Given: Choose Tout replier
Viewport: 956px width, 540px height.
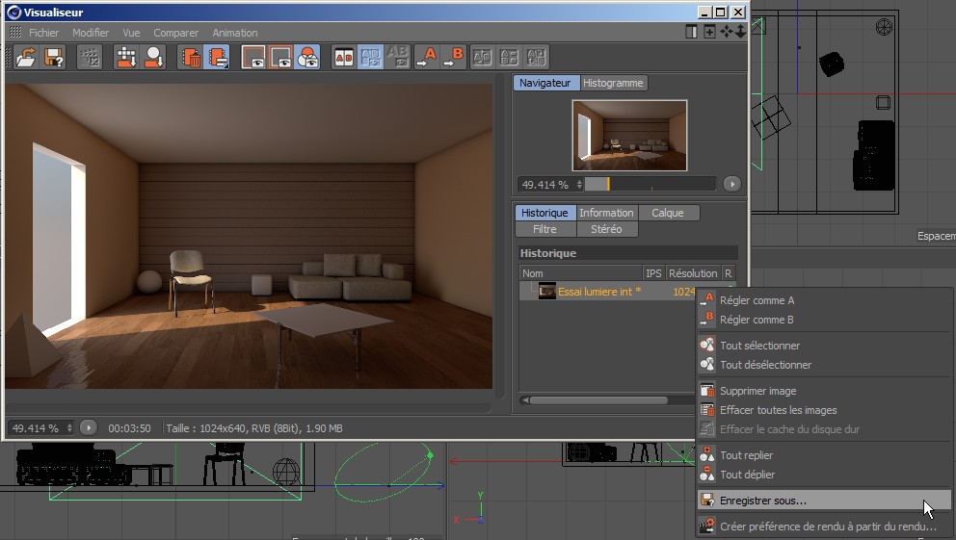Looking at the screenshot, I should [x=824, y=455].
